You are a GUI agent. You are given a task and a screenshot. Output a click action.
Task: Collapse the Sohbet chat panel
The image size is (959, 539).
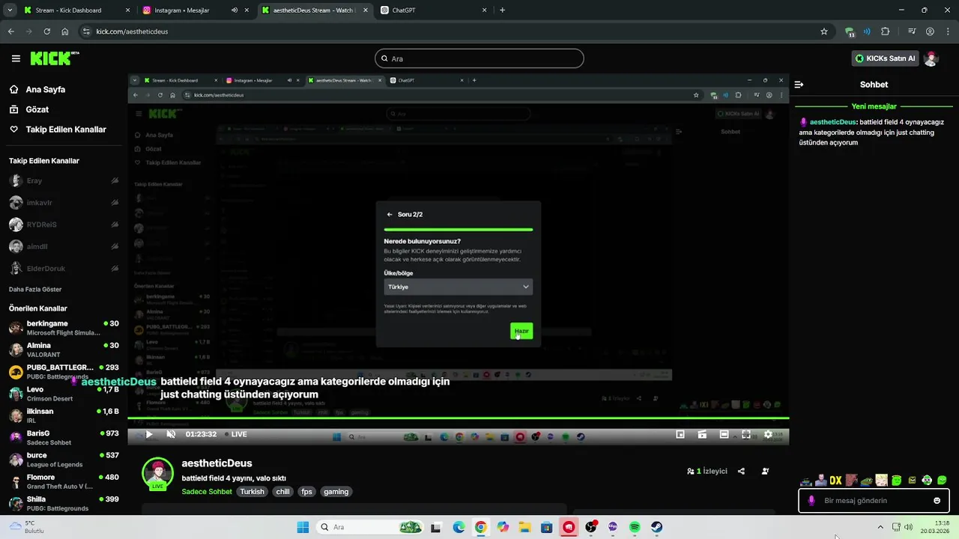[799, 85]
